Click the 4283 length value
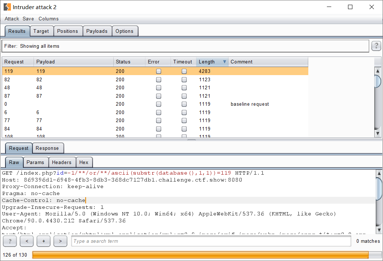The width and height of the screenshot is (383, 261). pos(204,71)
